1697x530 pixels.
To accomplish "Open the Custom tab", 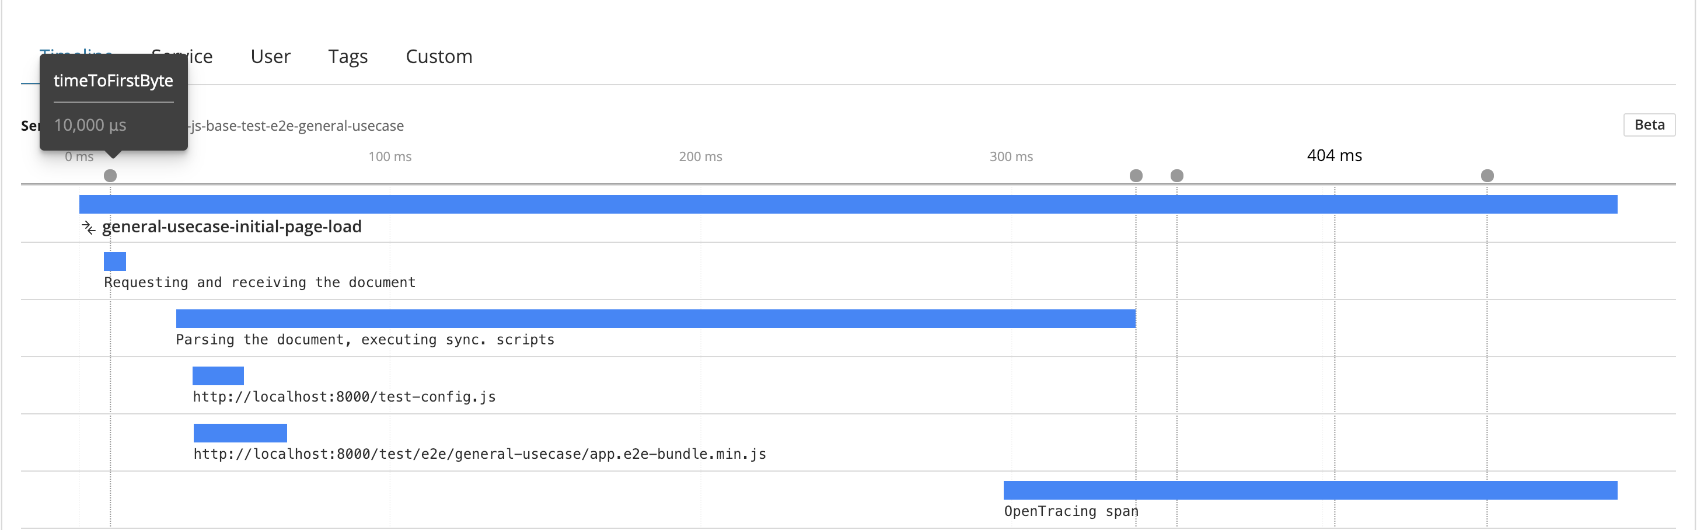I will coord(439,56).
